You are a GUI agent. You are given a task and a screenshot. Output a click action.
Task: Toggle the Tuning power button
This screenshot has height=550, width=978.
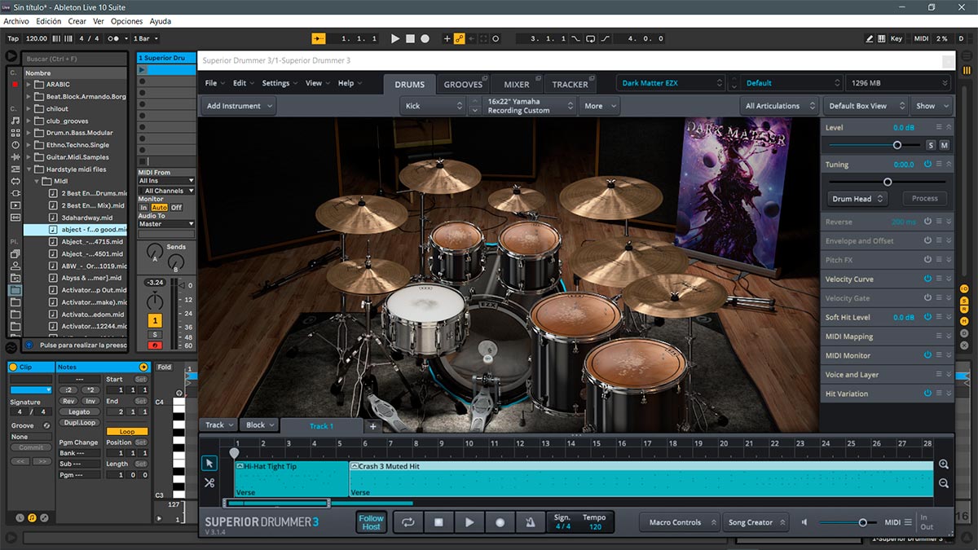click(x=927, y=164)
